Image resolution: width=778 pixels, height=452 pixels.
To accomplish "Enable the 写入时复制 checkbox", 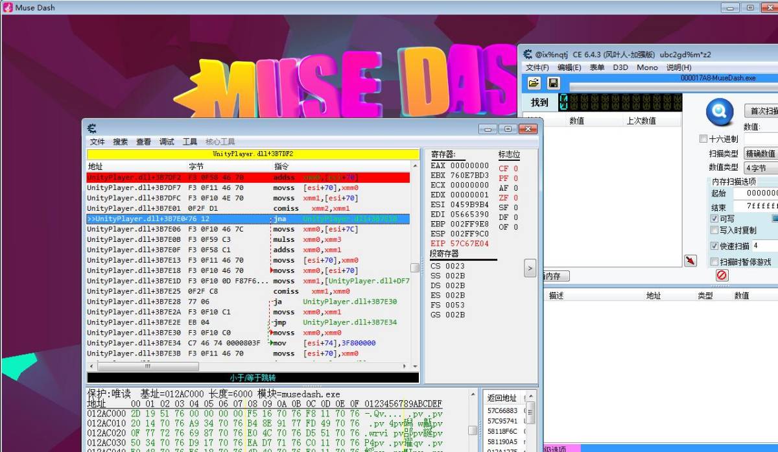I will point(714,230).
